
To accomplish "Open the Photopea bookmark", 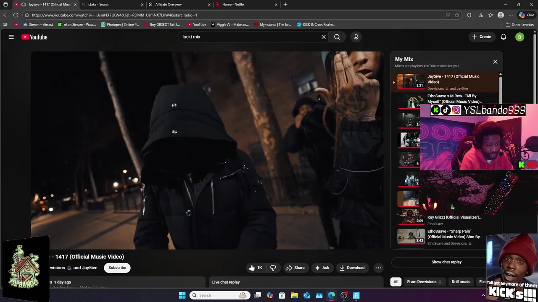I will [x=120, y=24].
